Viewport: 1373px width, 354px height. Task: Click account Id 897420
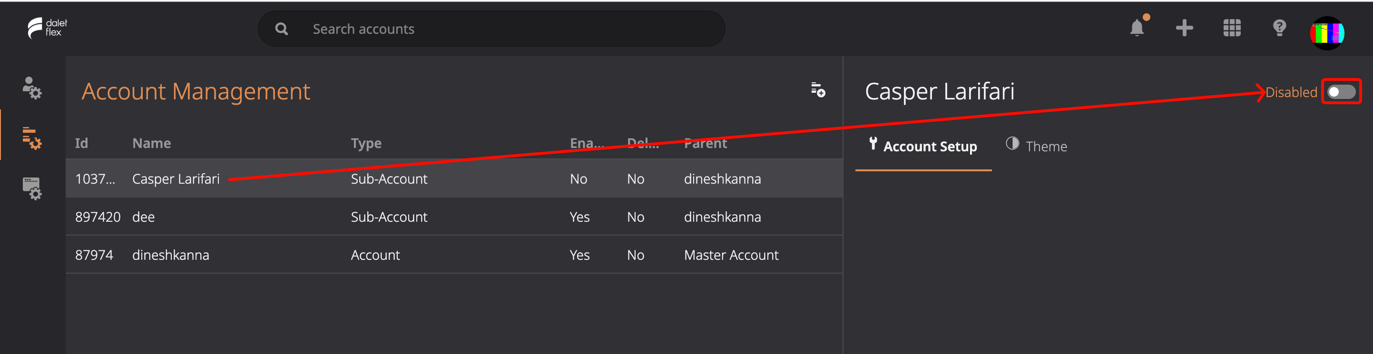(x=98, y=217)
